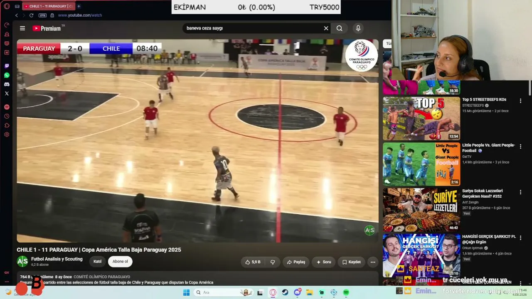Like the video (5,9 B)

tap(253, 262)
